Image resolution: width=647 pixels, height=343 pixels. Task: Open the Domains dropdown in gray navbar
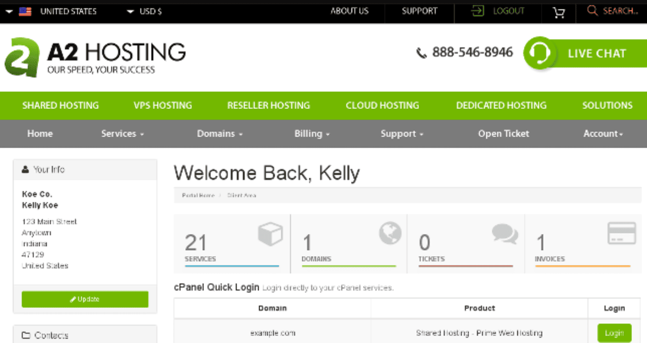(220, 134)
